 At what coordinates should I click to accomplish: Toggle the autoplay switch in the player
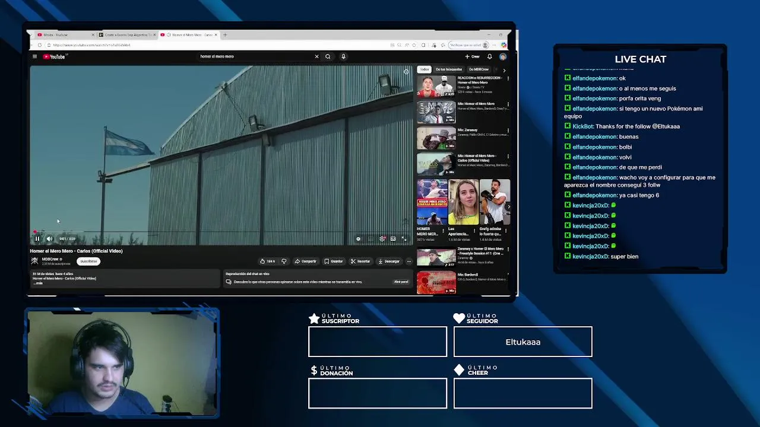(359, 238)
